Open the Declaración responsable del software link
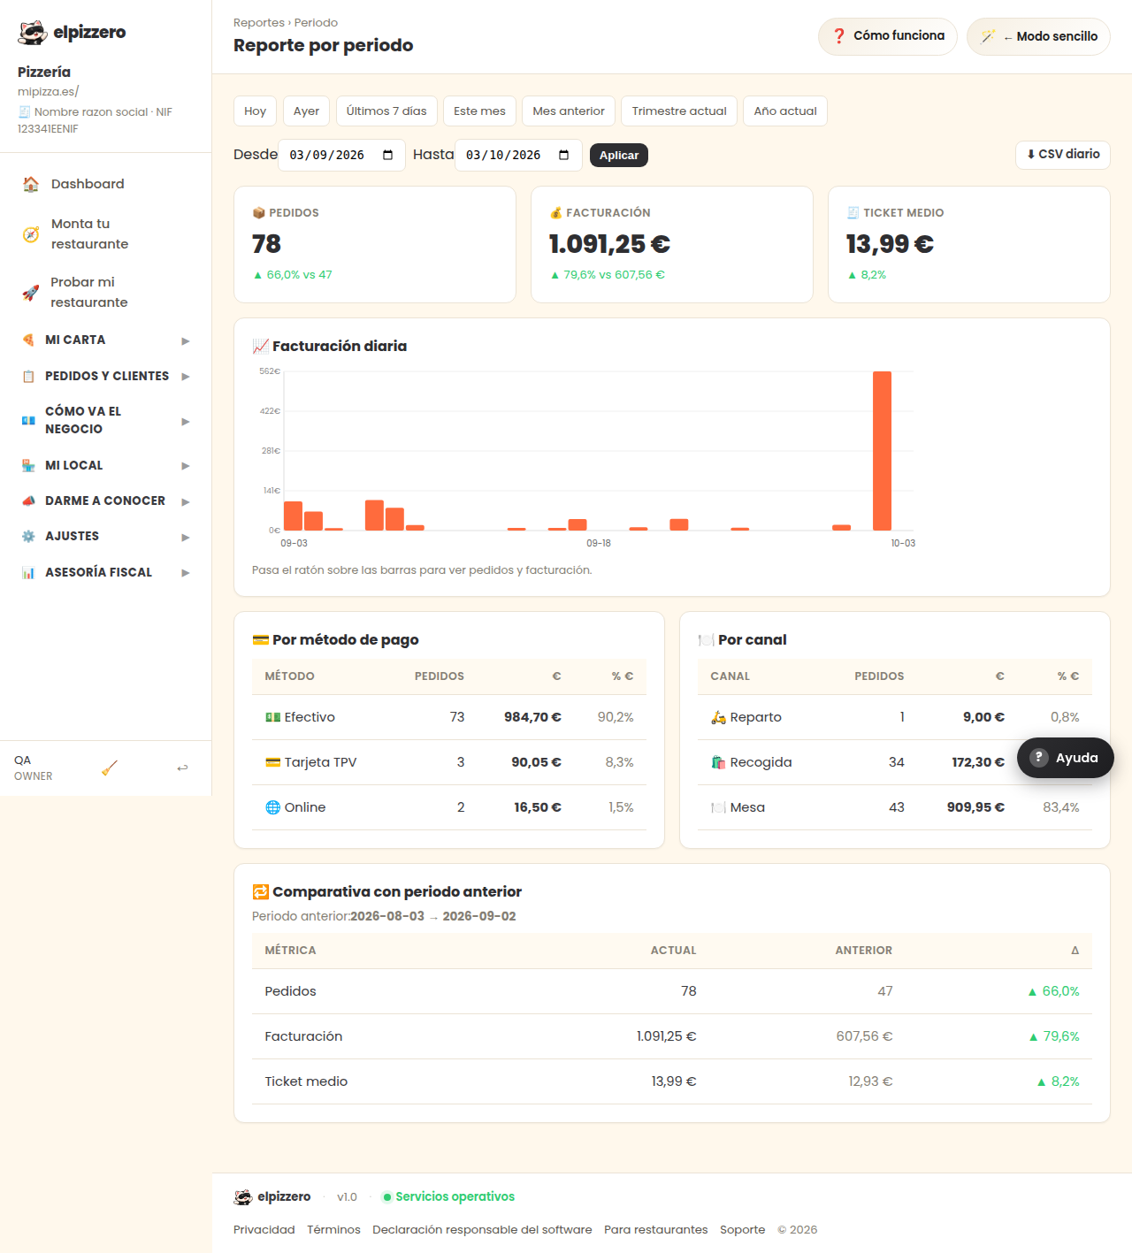The width and height of the screenshot is (1132, 1253). (x=482, y=1229)
